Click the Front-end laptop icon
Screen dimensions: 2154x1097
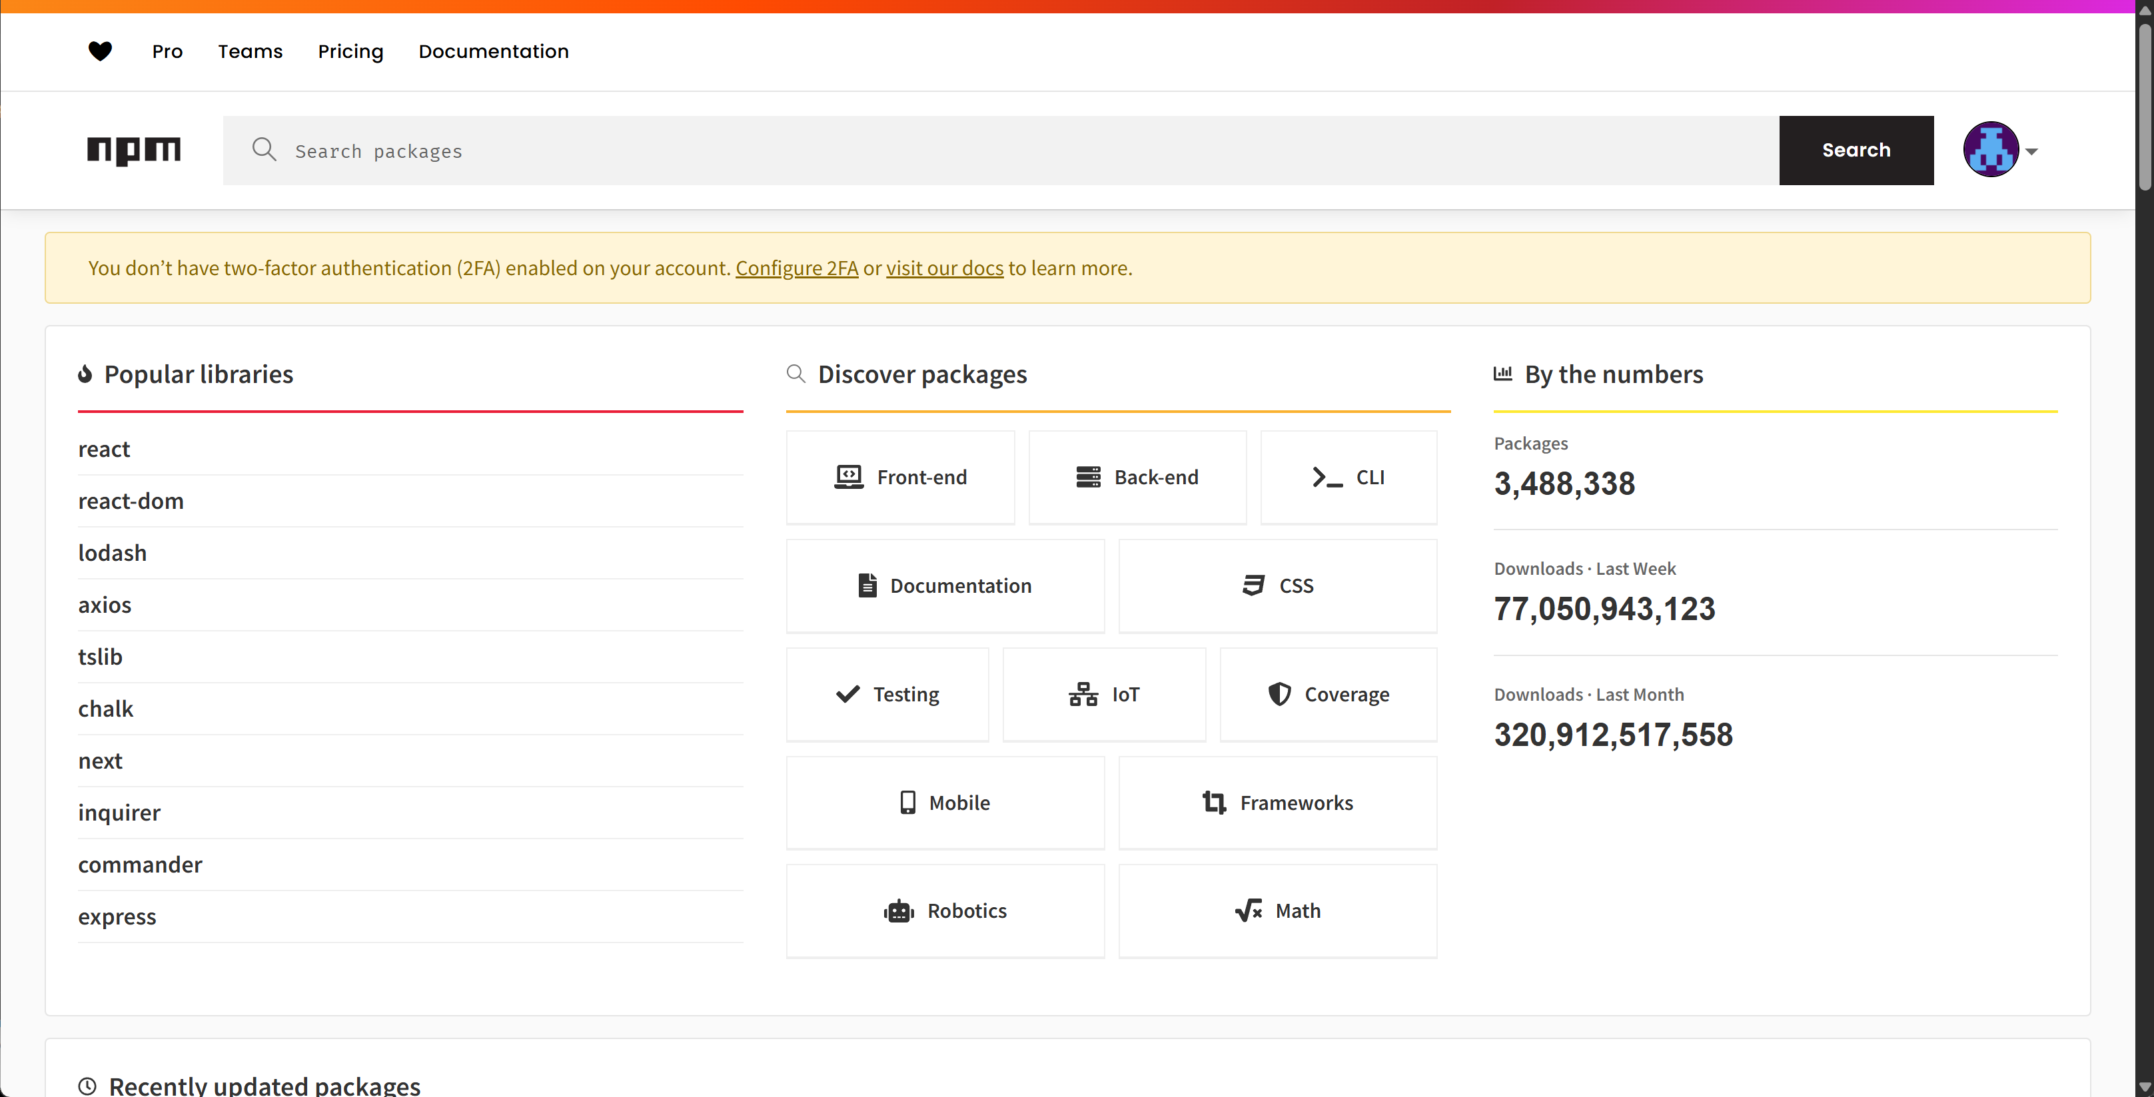(849, 478)
